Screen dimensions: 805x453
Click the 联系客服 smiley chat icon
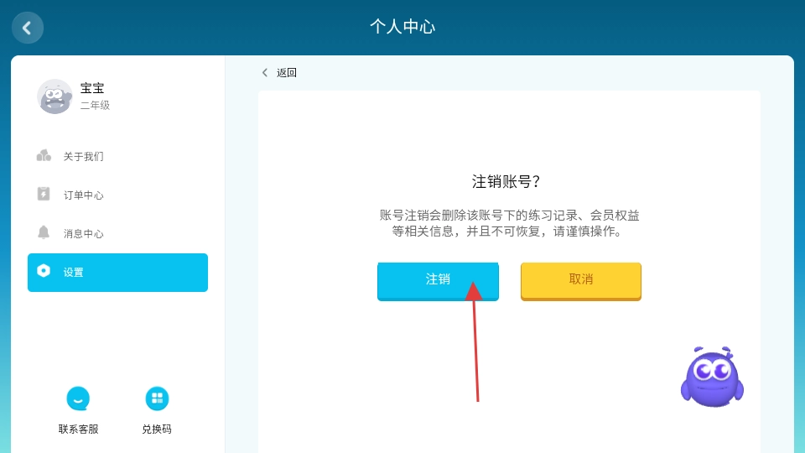pos(78,398)
